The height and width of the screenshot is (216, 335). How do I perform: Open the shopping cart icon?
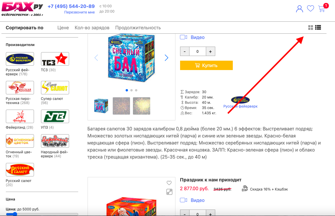point(322,9)
